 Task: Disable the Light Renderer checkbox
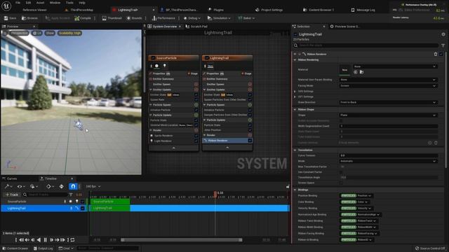[x=196, y=141]
